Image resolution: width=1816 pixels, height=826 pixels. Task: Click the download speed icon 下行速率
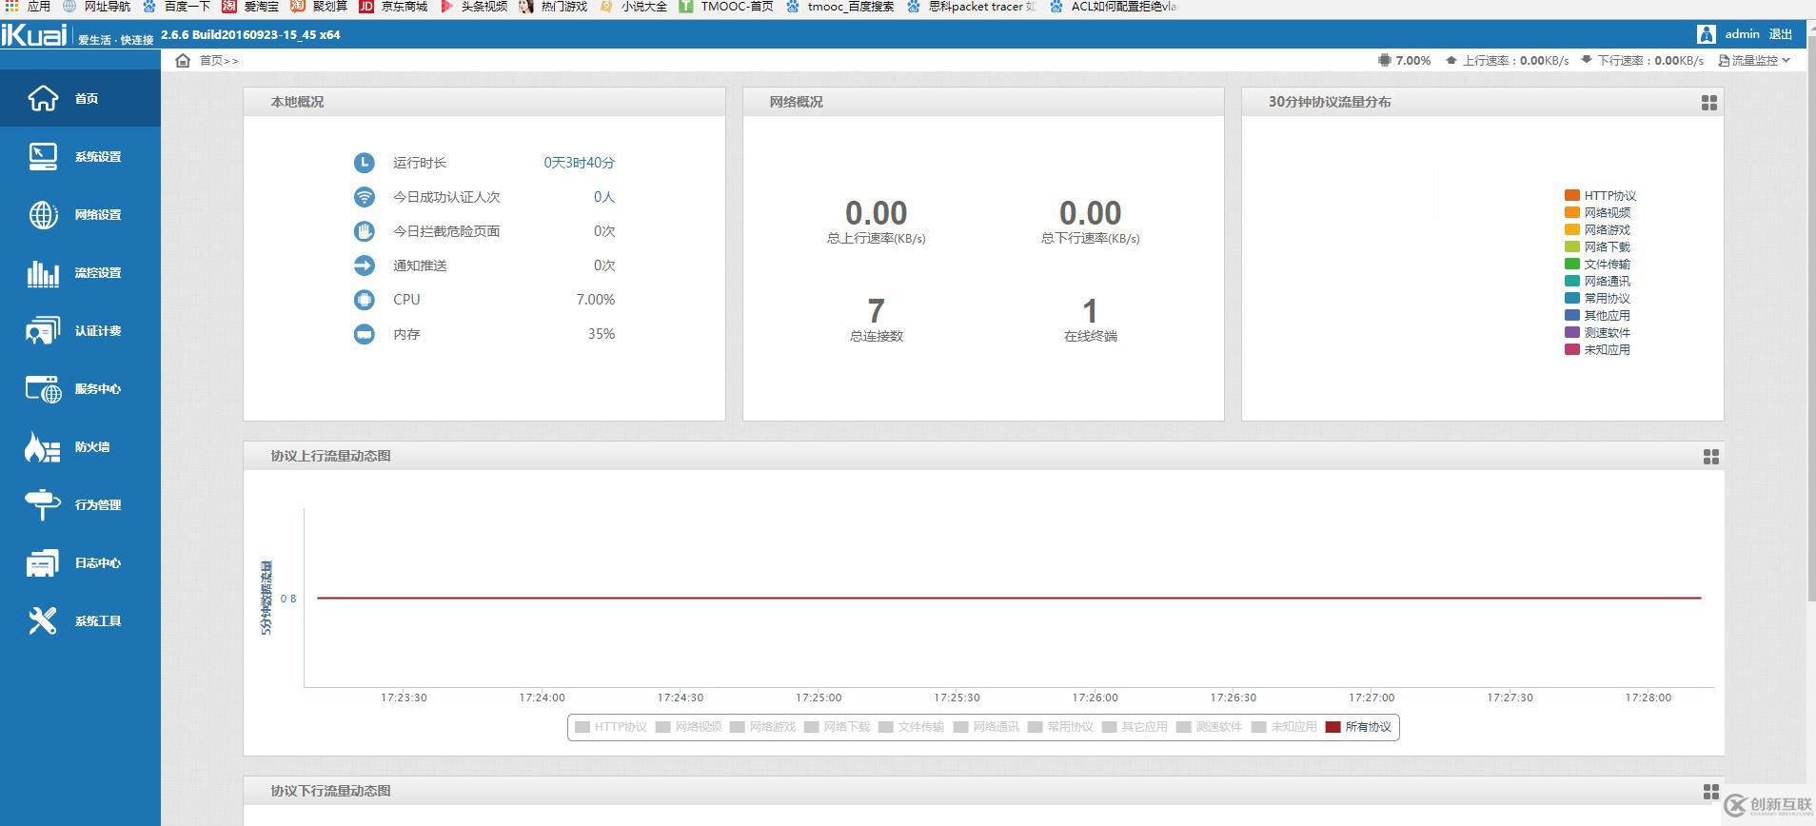coord(1586,60)
